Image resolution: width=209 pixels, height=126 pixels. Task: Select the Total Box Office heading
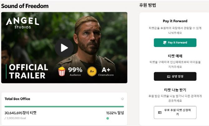pyautogui.click(x=17, y=99)
